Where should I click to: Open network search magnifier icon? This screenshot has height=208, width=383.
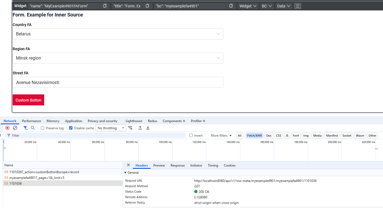tap(33, 128)
